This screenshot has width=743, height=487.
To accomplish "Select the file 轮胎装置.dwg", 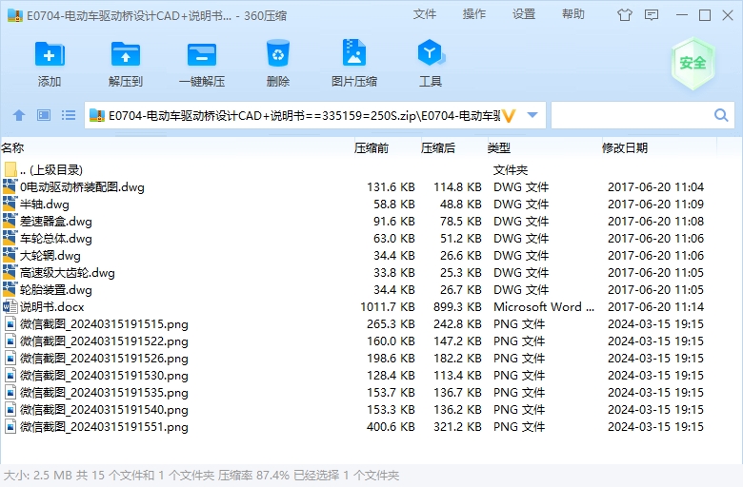I will (x=56, y=290).
